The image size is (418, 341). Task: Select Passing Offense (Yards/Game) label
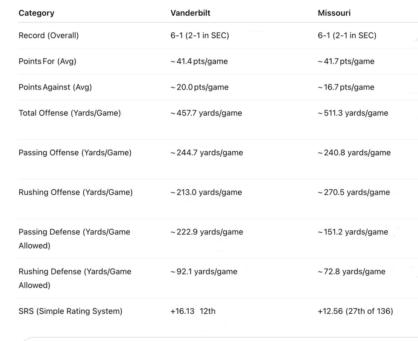tap(75, 153)
